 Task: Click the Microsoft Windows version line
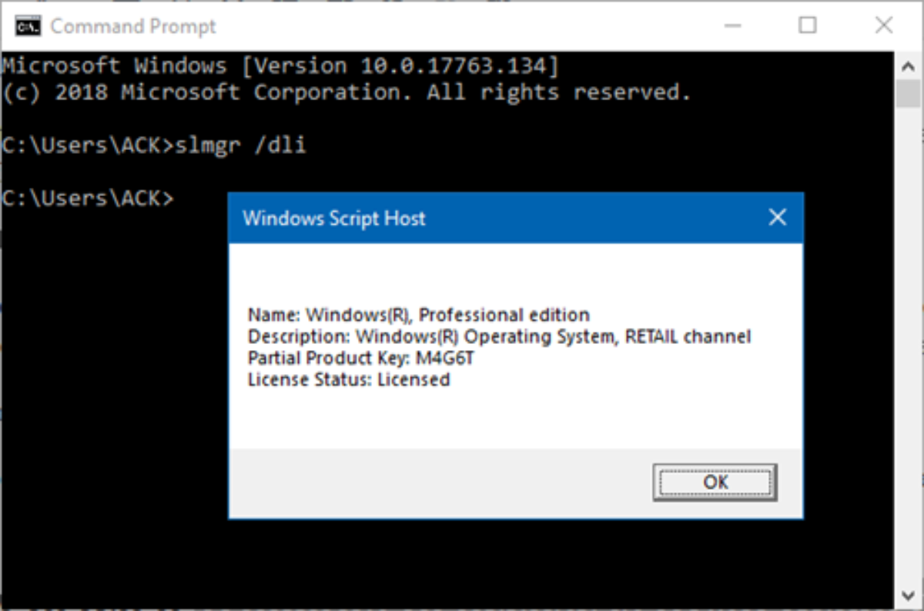280,66
